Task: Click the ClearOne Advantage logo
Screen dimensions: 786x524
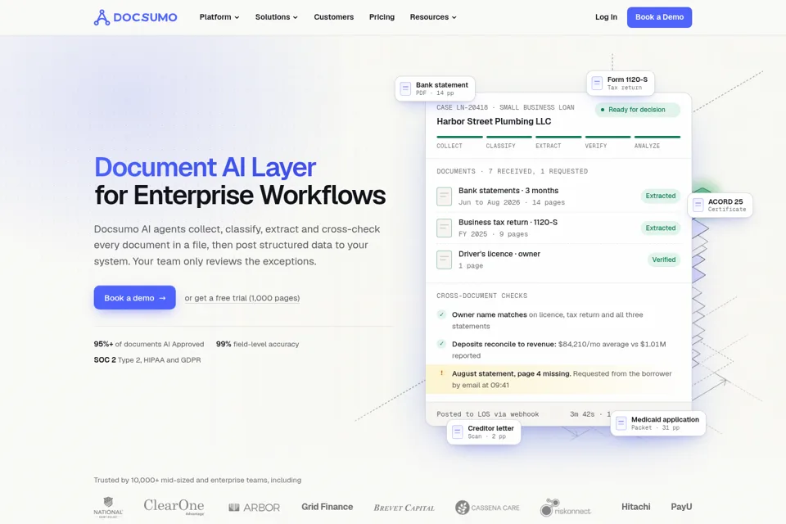Action: pos(174,507)
